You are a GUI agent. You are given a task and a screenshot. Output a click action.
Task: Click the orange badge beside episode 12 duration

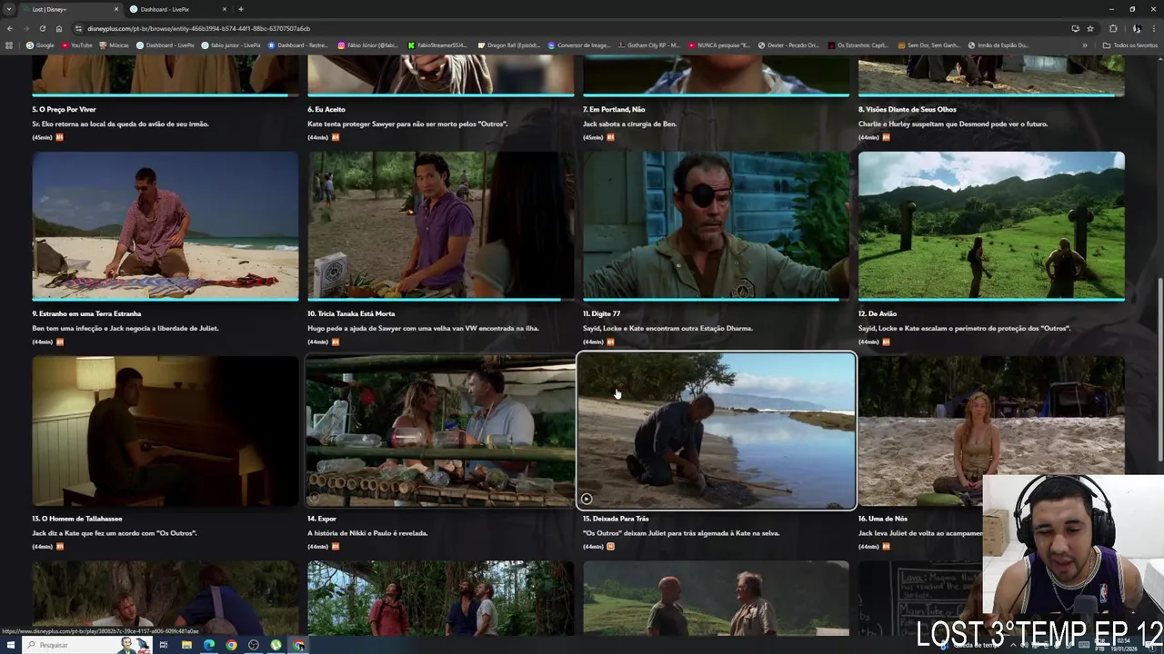886,342
